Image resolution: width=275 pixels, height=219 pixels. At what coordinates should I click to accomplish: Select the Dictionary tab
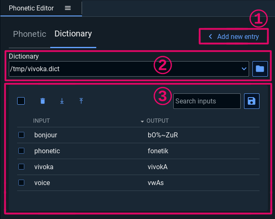(73, 34)
